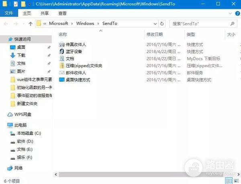
Task: Open the 事件驱动的微服务 folder
Action: 35,96
